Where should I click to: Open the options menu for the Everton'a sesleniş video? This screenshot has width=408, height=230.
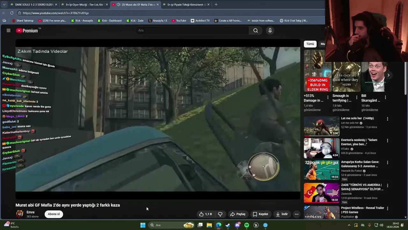coord(388,141)
